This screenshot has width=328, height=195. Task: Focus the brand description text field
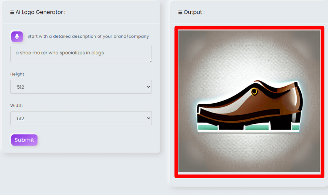point(81,54)
